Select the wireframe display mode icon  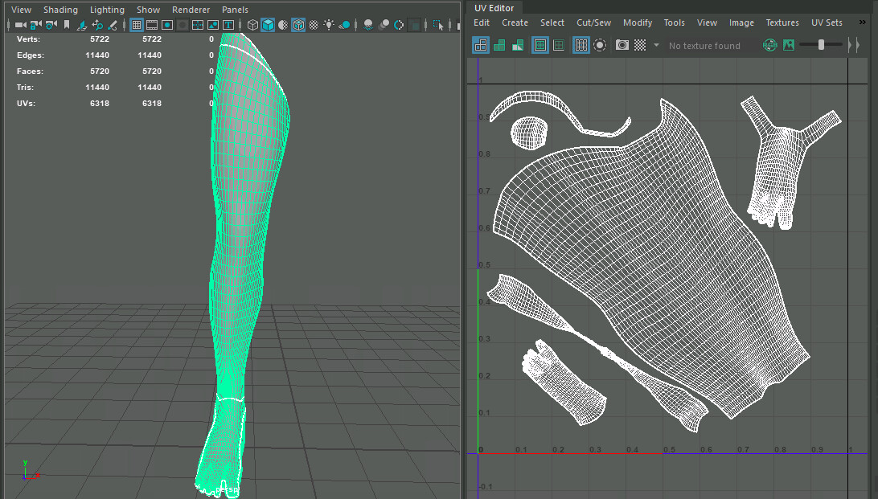click(x=252, y=25)
